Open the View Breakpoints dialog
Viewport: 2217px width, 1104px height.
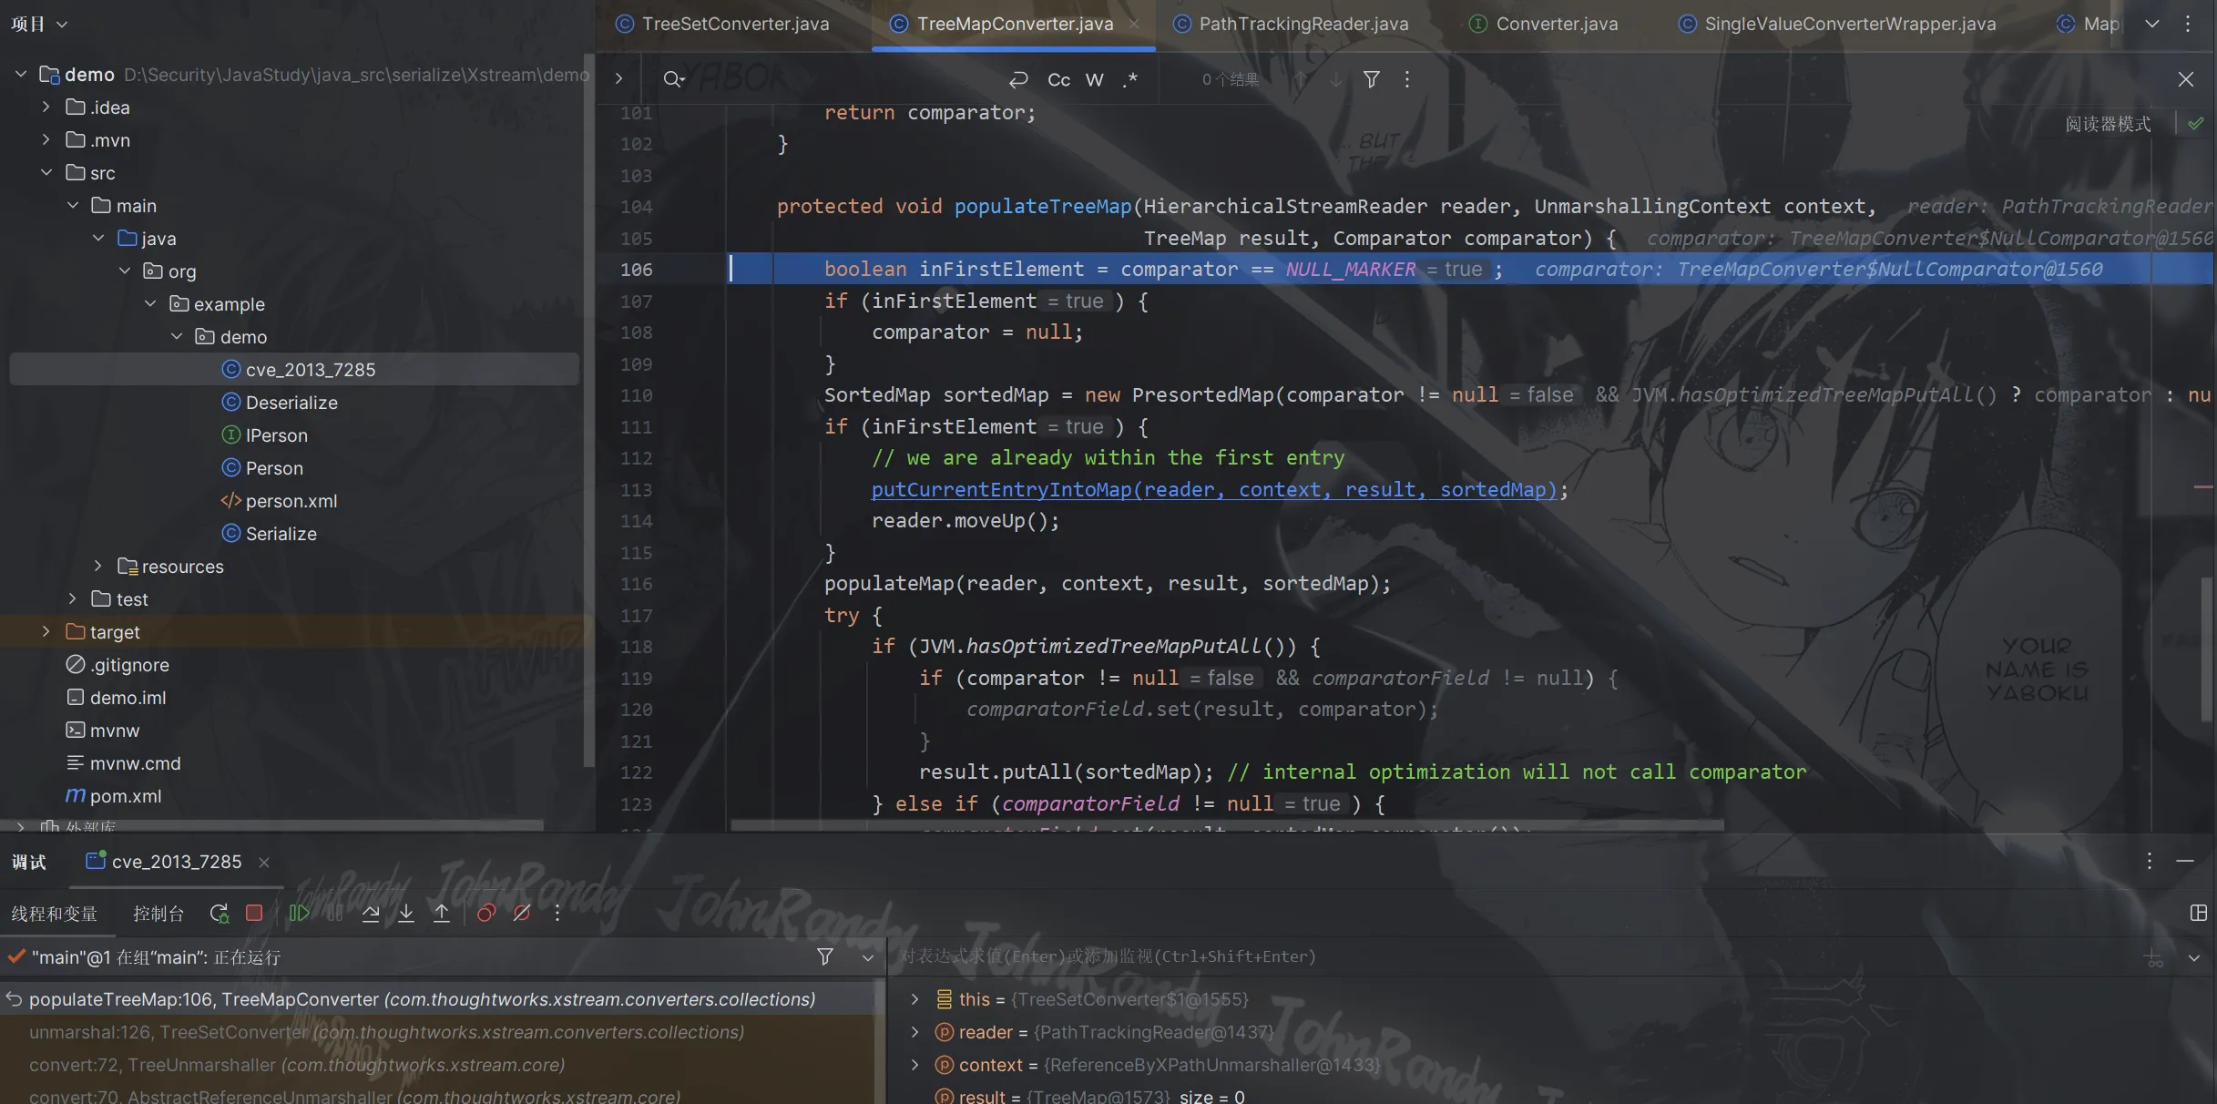pos(486,913)
